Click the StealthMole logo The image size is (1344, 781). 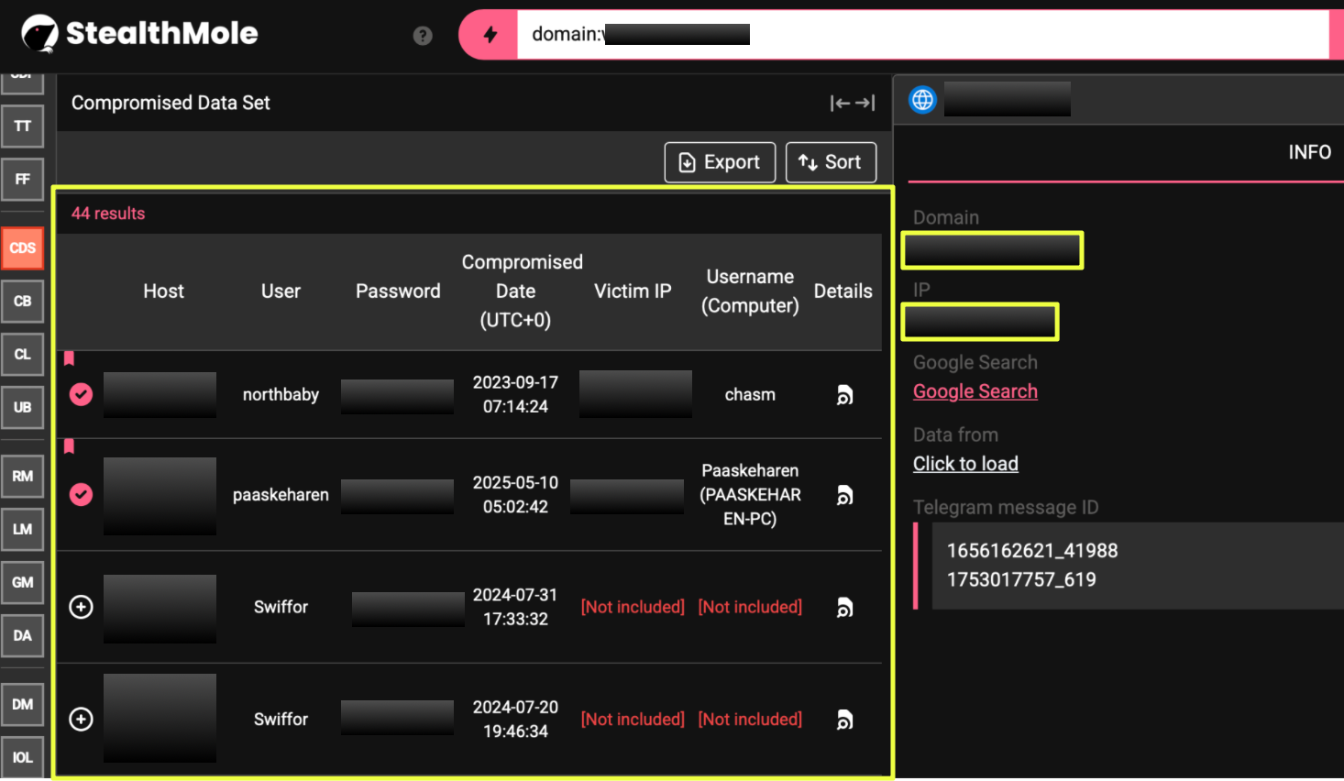point(139,34)
